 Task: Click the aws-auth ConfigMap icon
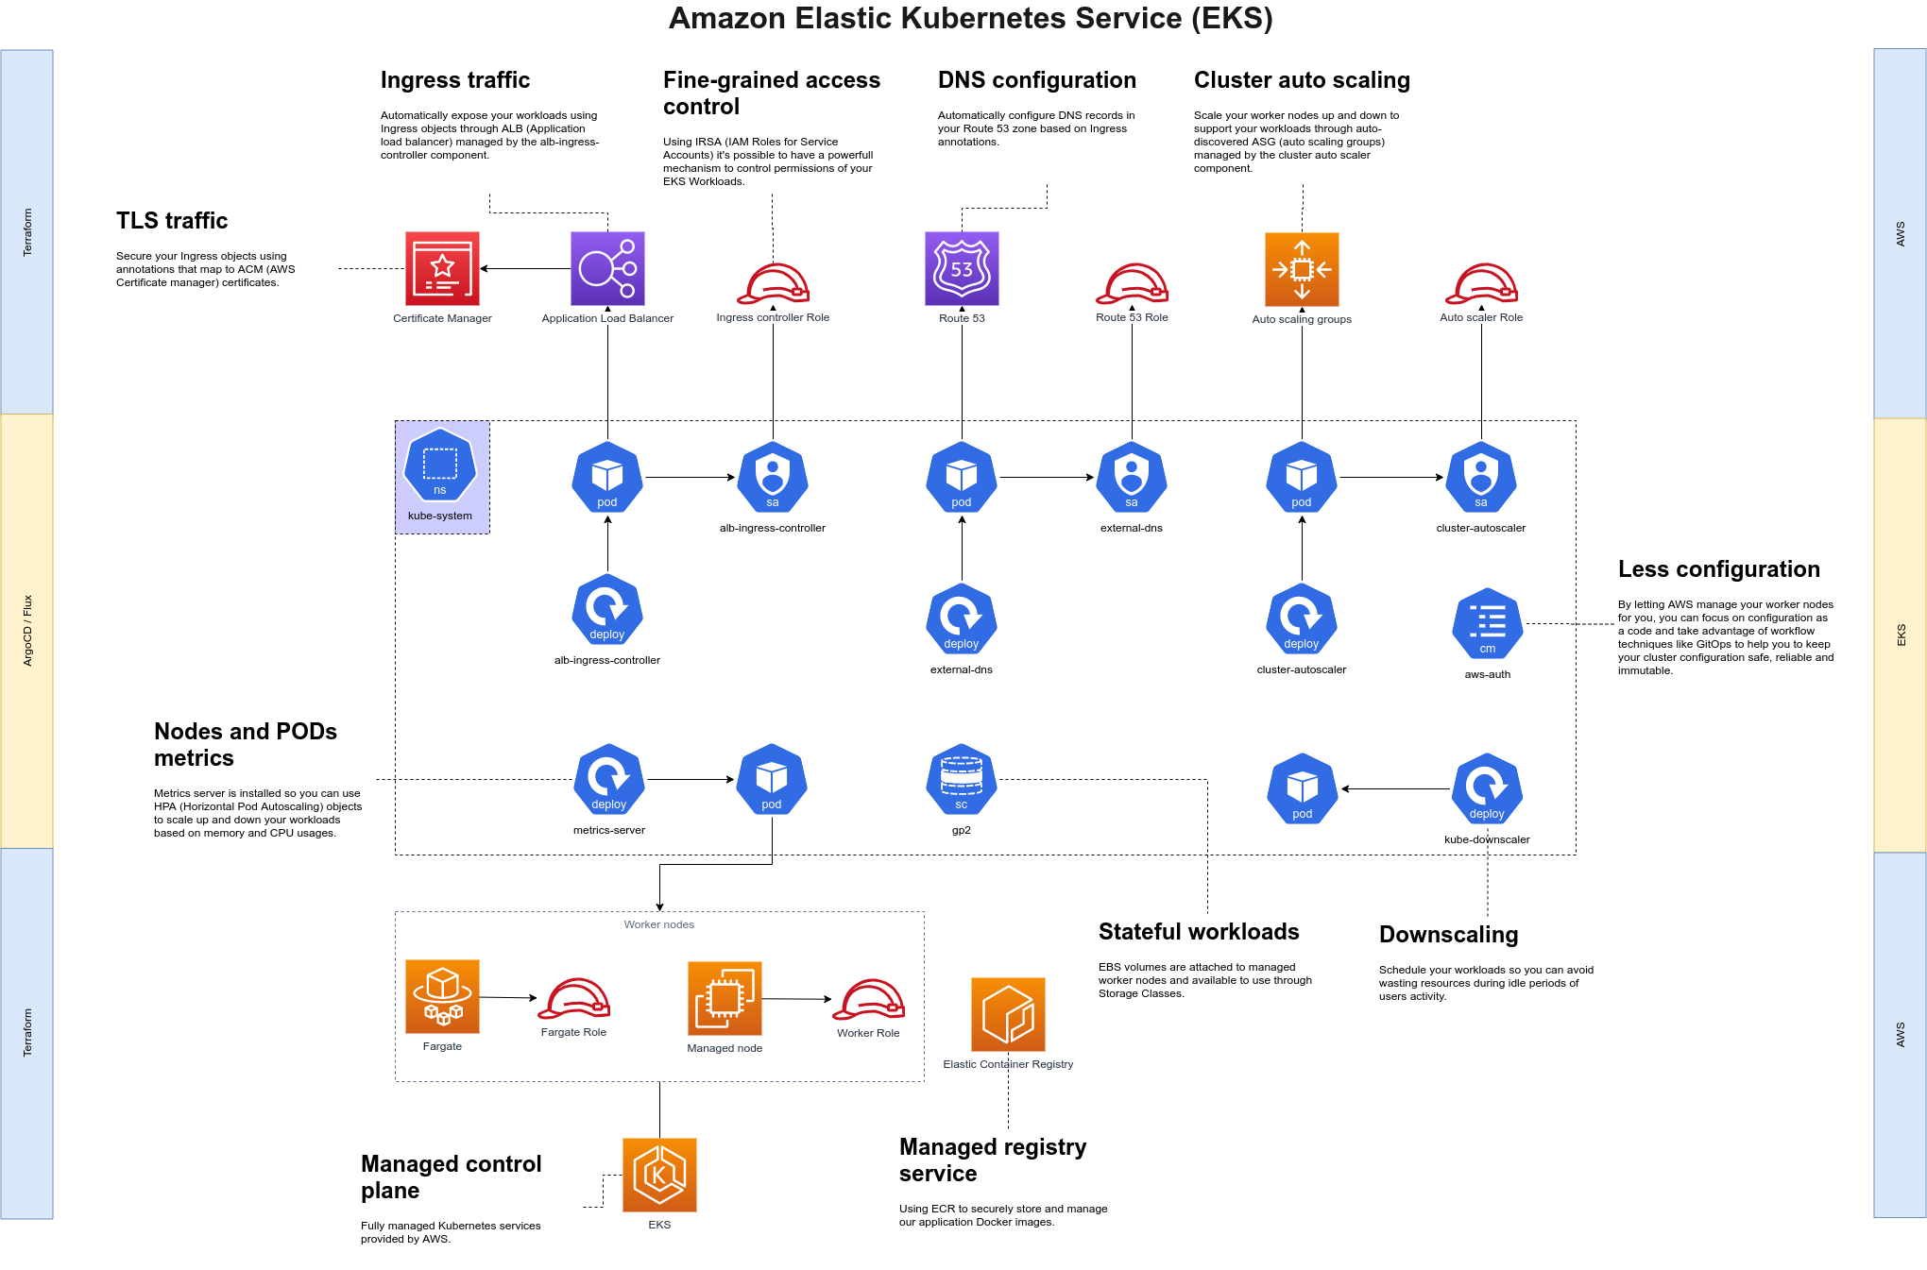1486,623
